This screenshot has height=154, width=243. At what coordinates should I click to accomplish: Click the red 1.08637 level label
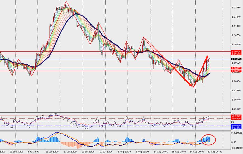[236, 71]
